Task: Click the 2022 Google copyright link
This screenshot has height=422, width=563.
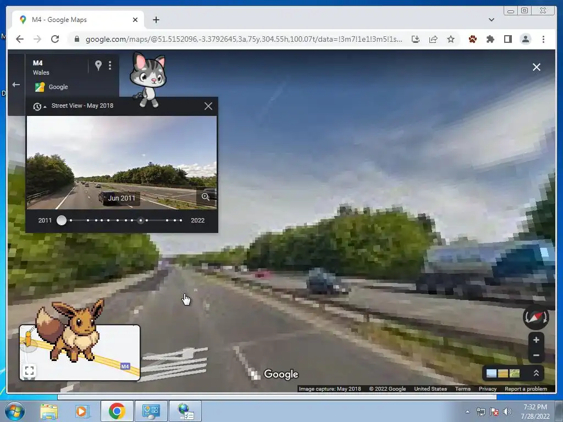Action: point(388,389)
